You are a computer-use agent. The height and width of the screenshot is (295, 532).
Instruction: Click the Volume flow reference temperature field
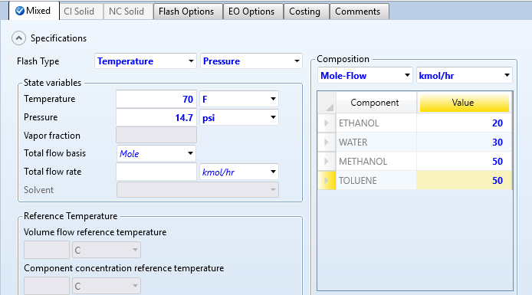click(x=47, y=250)
